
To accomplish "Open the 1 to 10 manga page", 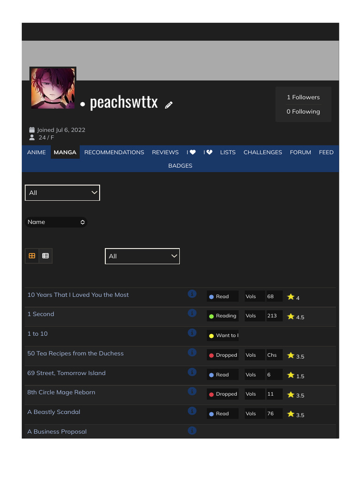I will (x=38, y=334).
